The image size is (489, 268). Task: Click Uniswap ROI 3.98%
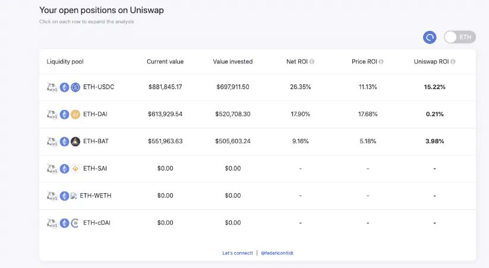coord(434,141)
